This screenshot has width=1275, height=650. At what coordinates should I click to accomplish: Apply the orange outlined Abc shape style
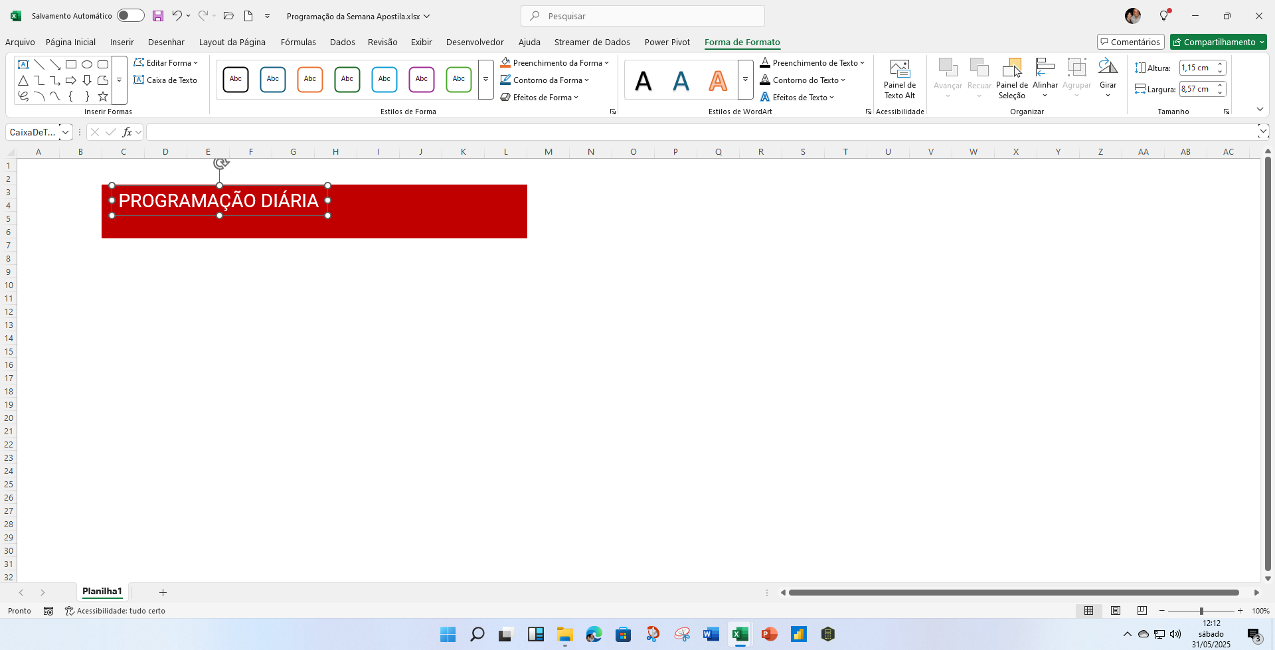click(310, 79)
